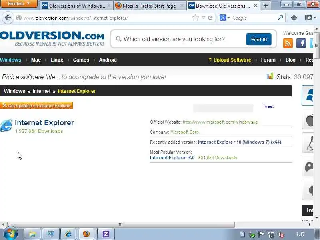
Task: Select Android in the site navigation
Action: 108,60
